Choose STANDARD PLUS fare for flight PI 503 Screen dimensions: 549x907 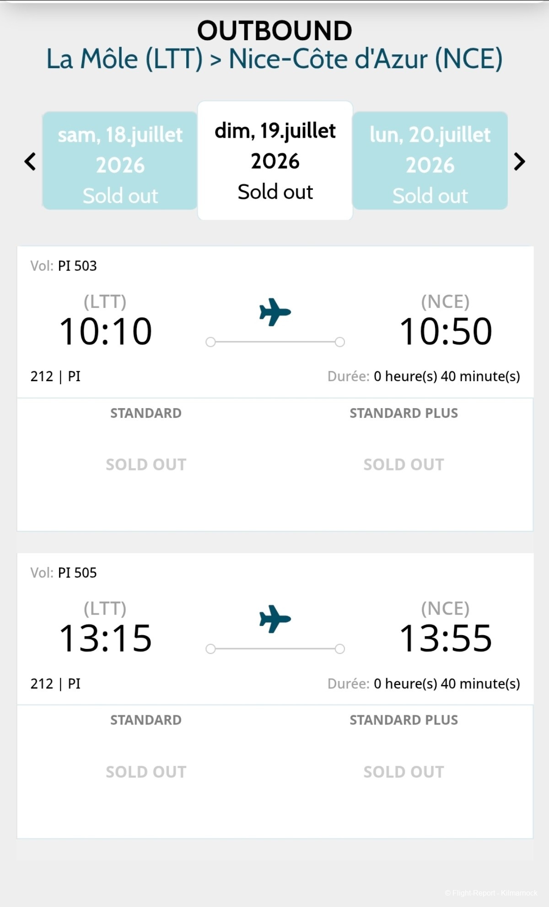(x=404, y=464)
